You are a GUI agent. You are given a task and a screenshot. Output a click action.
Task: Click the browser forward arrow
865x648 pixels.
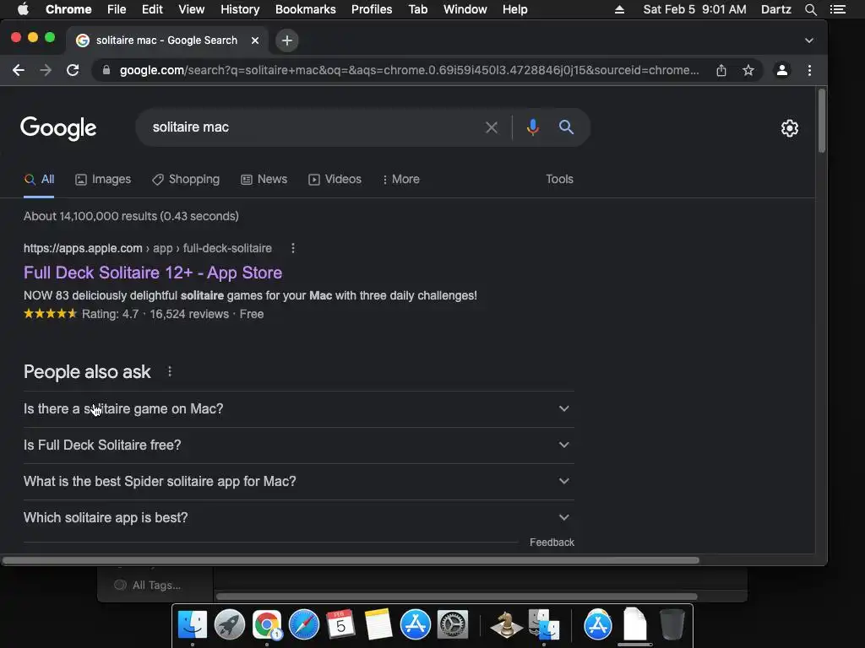coord(46,70)
